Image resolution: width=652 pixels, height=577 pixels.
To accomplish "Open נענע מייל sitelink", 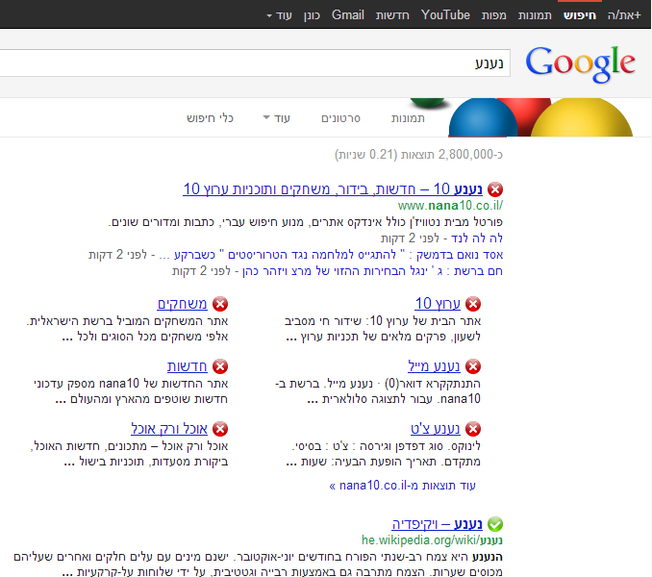I will coord(434,366).
